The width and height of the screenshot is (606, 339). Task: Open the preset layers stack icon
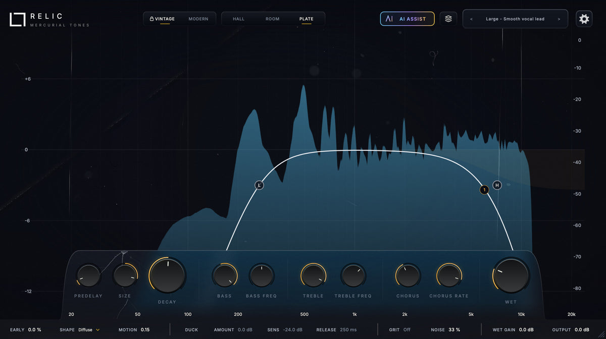coord(448,19)
